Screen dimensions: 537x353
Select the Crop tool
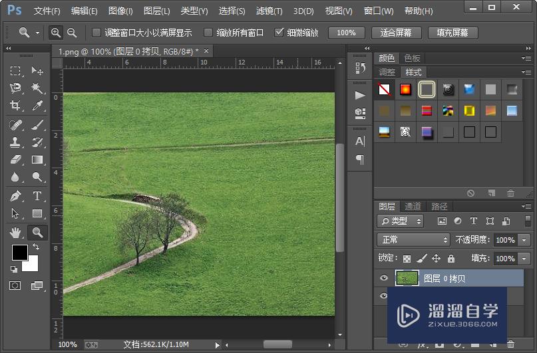click(15, 106)
